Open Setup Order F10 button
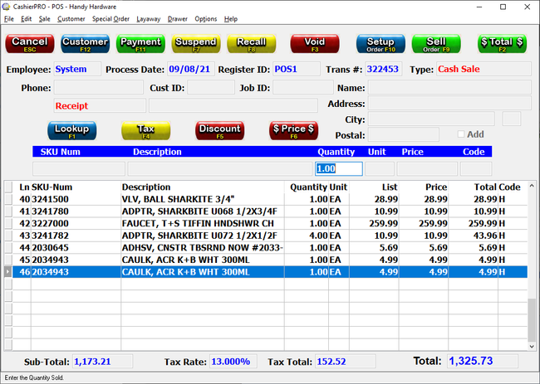 pyautogui.click(x=380, y=44)
